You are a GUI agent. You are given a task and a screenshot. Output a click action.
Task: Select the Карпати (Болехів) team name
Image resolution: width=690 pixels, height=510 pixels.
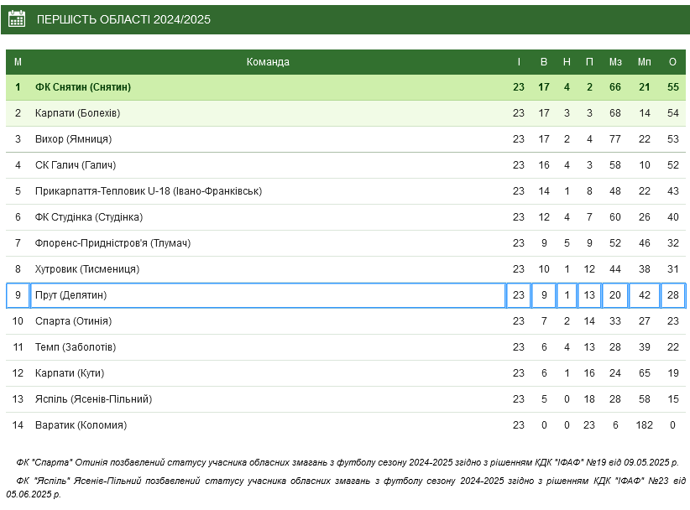pyautogui.click(x=77, y=113)
